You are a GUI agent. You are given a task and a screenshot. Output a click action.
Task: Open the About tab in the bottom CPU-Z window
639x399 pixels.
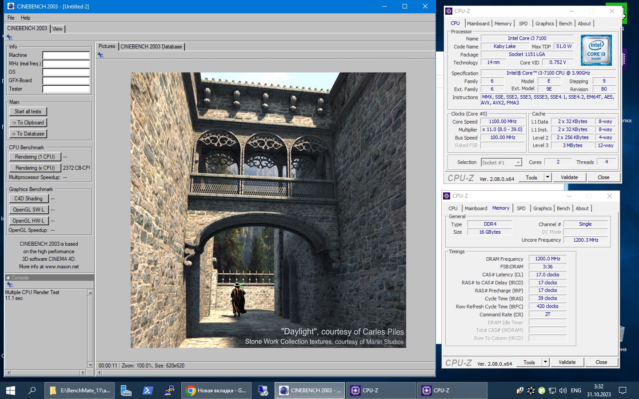(x=582, y=208)
